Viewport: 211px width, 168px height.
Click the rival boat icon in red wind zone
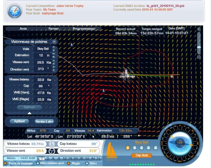coord(104,90)
